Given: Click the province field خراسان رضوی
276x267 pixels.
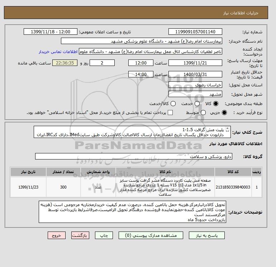Looking at the screenshot, I should tap(195, 85).
